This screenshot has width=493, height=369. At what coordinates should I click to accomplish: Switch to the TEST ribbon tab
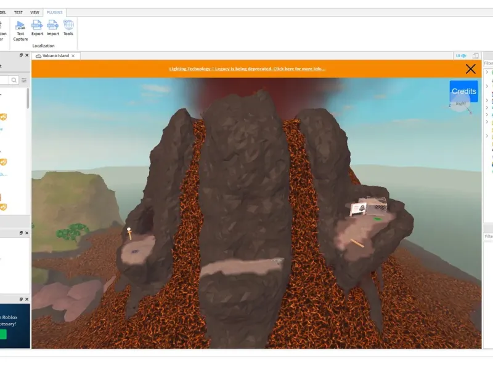click(x=18, y=12)
